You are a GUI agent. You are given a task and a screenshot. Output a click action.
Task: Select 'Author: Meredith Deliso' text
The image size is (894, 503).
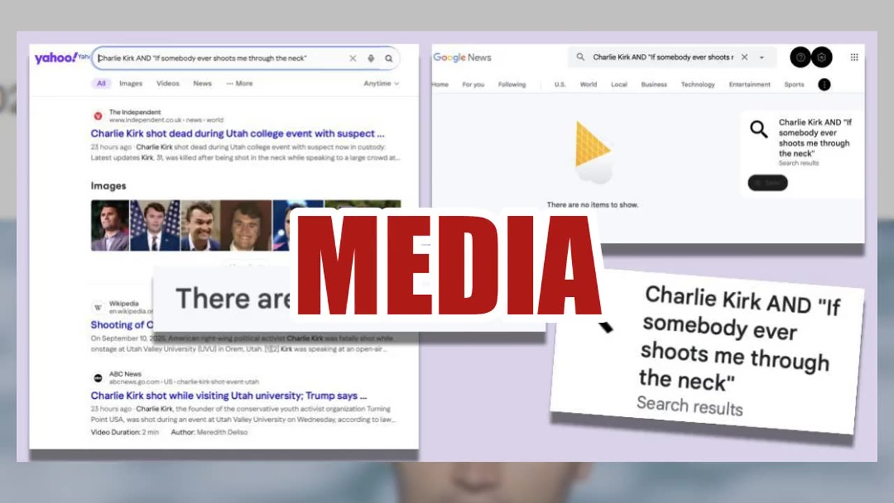coord(209,432)
